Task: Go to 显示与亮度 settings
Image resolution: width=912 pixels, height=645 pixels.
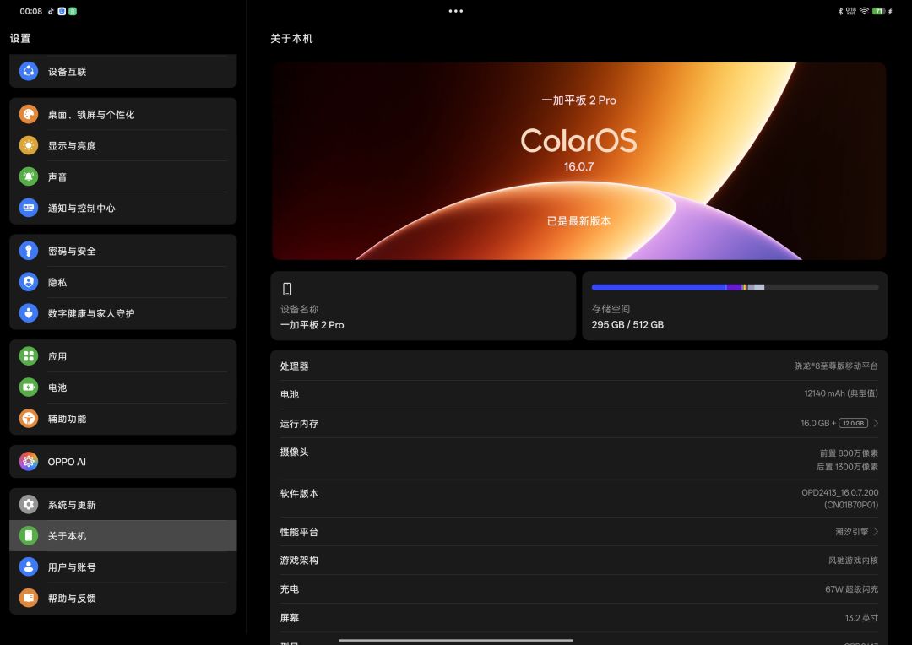Action: tap(123, 145)
